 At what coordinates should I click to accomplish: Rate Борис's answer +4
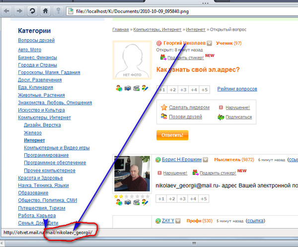[193, 199]
